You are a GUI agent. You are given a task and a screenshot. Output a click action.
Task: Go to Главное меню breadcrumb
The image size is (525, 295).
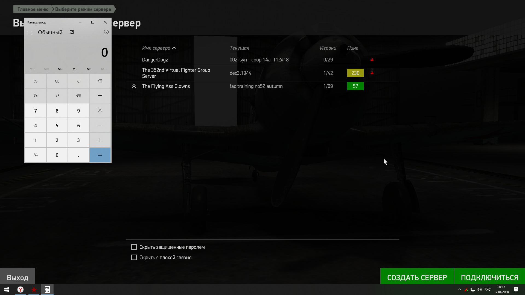click(x=33, y=9)
